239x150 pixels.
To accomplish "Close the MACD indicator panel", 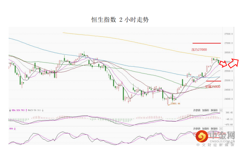I will click(x=221, y=110).
